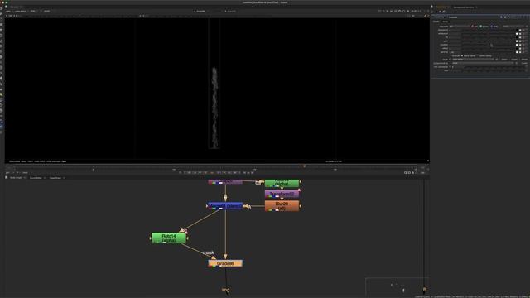Click the lift color swatch button

click(517, 37)
